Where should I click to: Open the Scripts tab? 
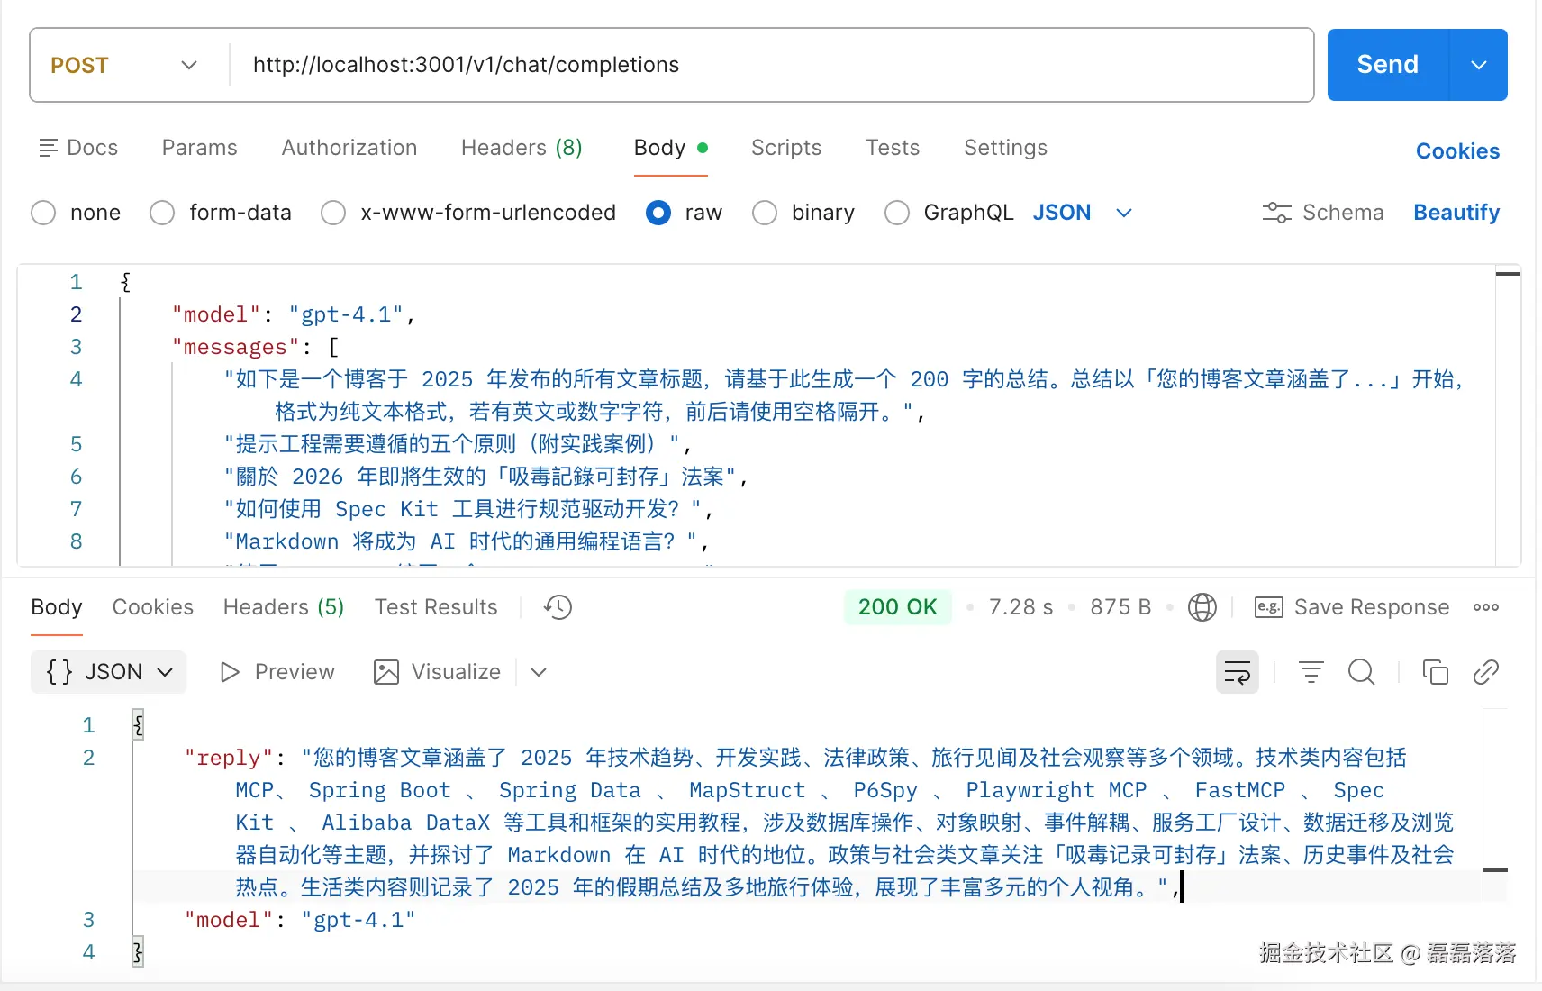[x=786, y=148]
